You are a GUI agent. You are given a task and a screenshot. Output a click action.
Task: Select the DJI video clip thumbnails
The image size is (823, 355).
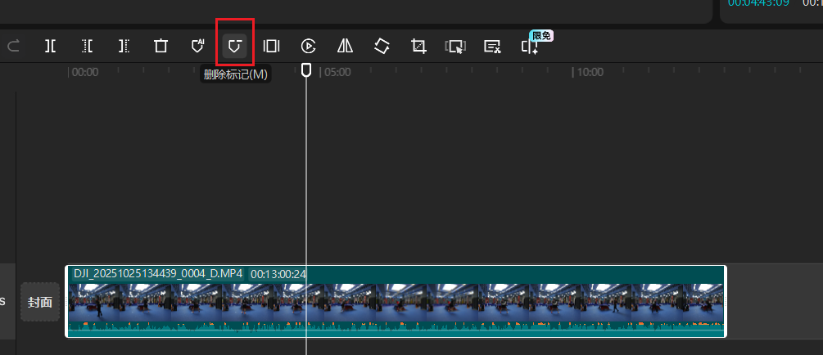395,303
